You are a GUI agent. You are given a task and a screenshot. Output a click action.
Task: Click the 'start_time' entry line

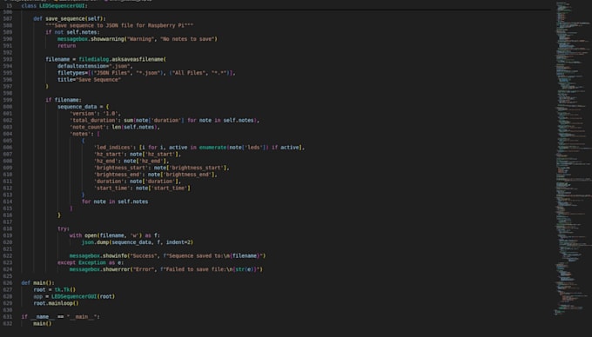[142, 188]
